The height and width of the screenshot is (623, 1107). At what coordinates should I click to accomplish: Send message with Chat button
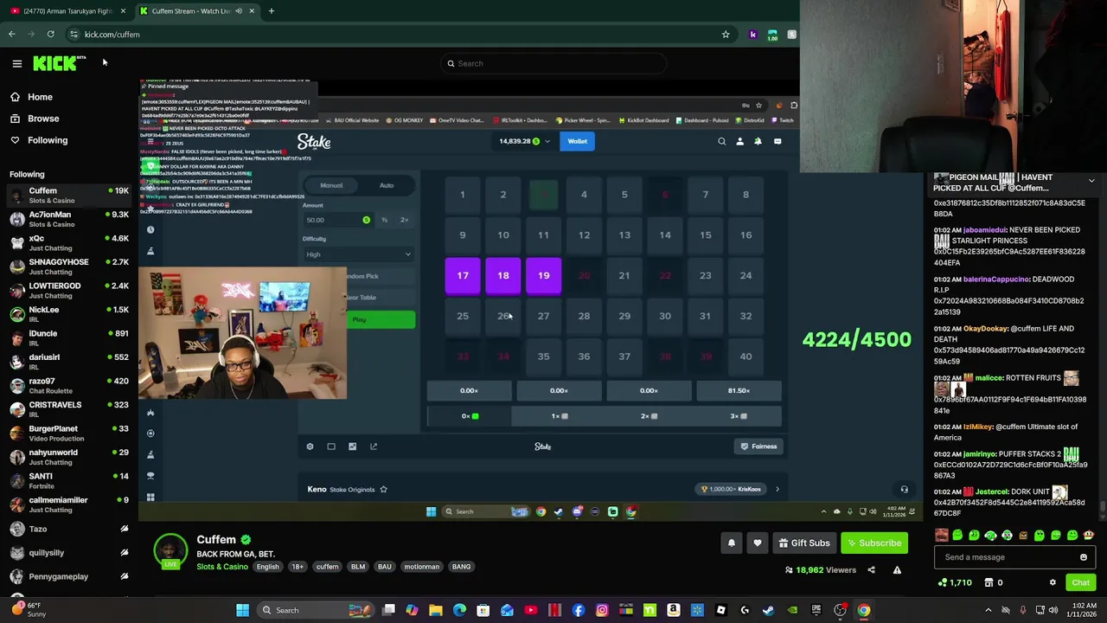[1080, 583]
